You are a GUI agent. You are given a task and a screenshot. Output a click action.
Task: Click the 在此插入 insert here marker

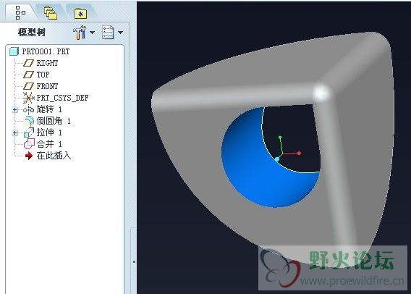tap(48, 156)
